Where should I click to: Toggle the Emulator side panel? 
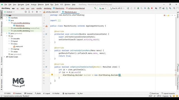178,68
